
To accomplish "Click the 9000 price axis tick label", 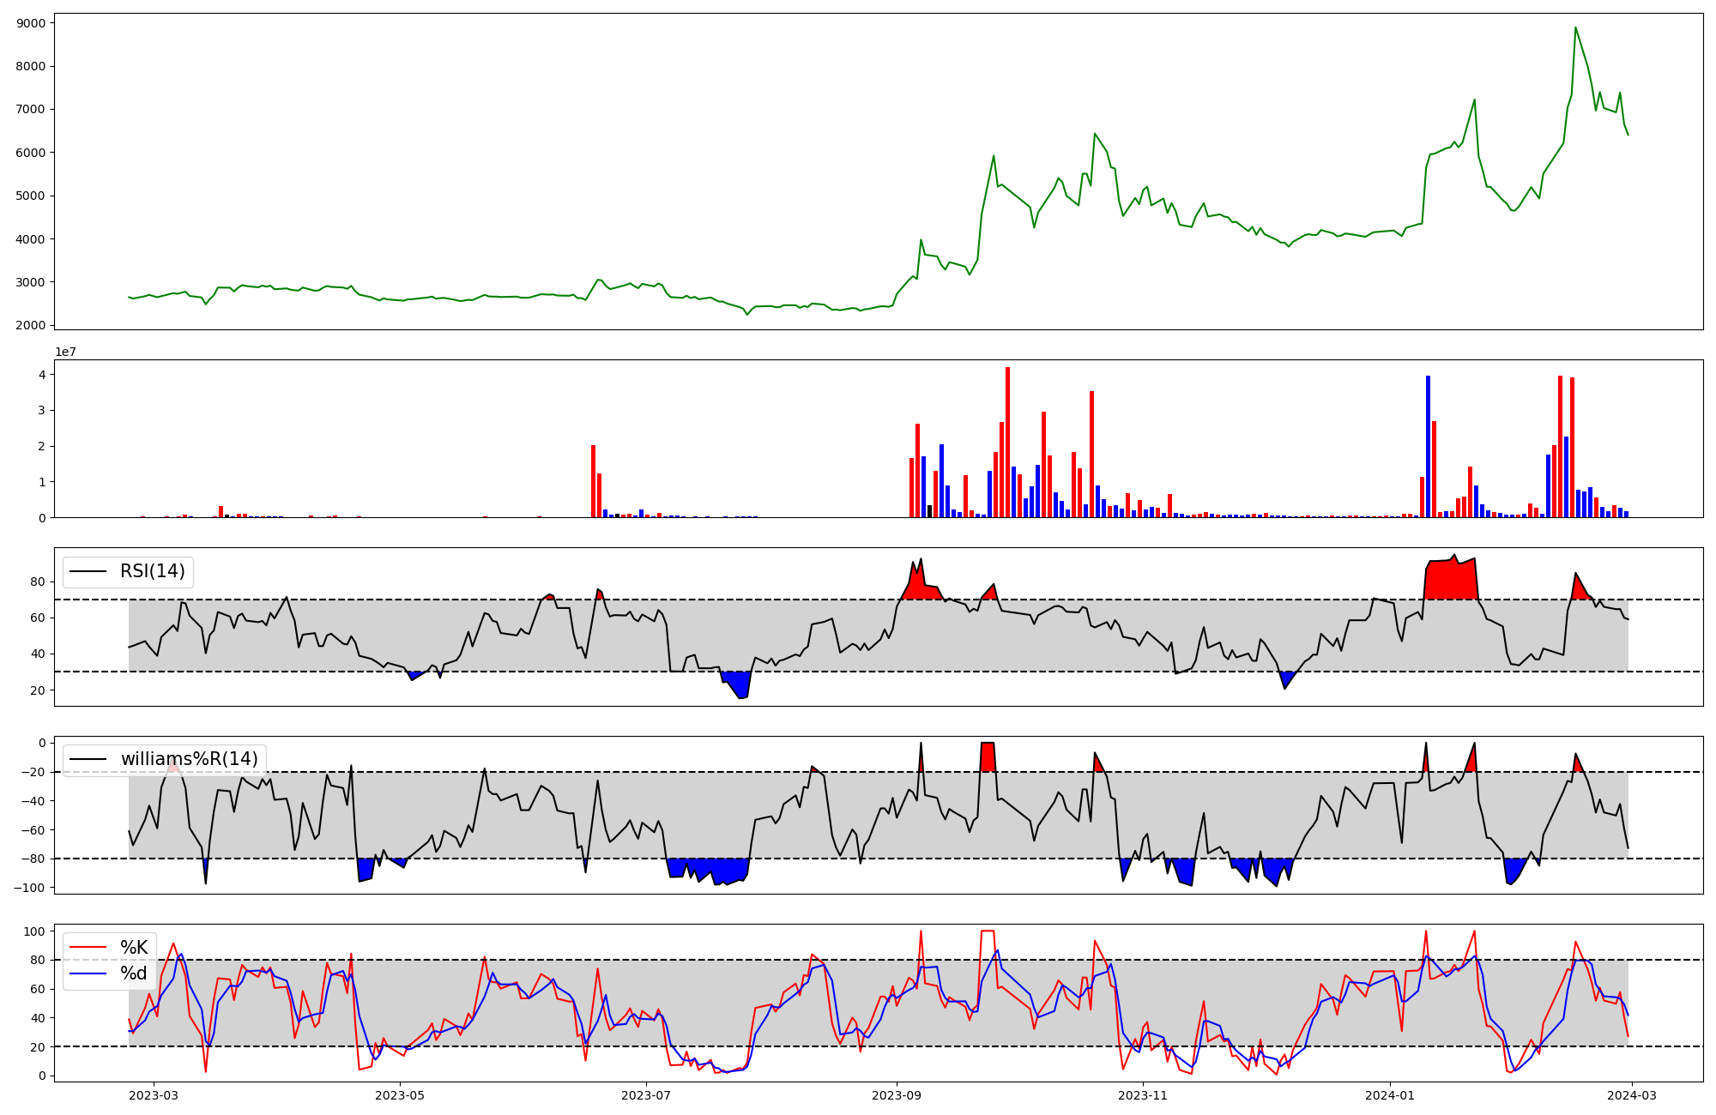I will 31,23.
